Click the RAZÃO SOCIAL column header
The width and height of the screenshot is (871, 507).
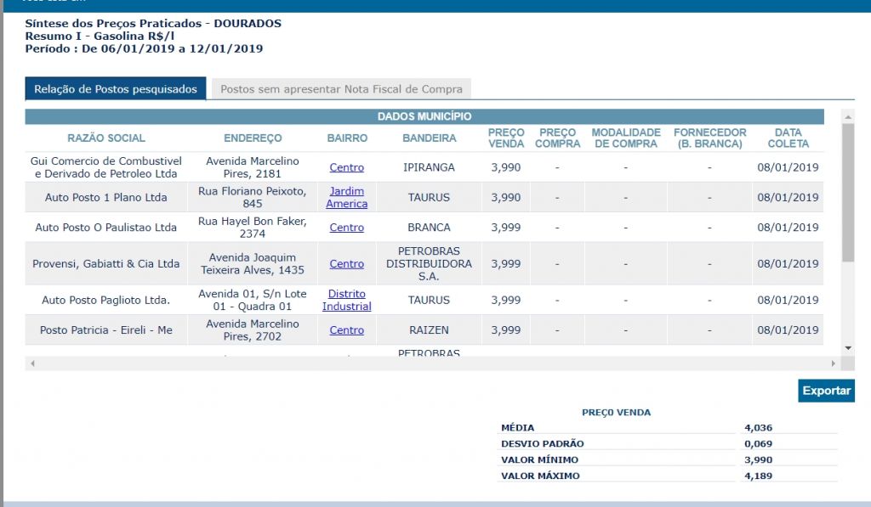(106, 138)
